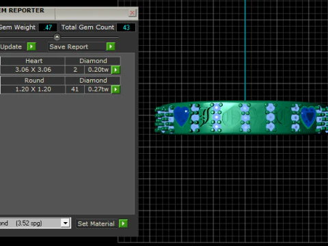The height and width of the screenshot is (246, 328).
Task: Click the 'Diamond' label in the Heart row
Action: point(93,61)
